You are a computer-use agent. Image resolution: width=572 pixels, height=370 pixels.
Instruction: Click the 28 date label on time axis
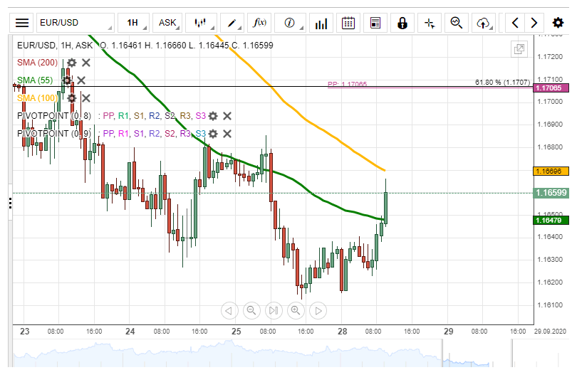(x=342, y=332)
